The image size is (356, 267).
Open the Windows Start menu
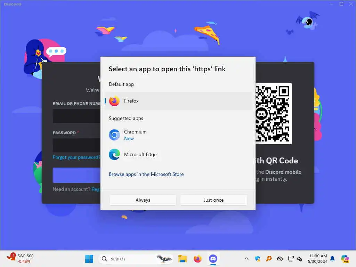pos(89,259)
